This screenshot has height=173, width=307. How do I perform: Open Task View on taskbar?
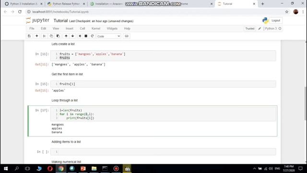click(x=28, y=169)
